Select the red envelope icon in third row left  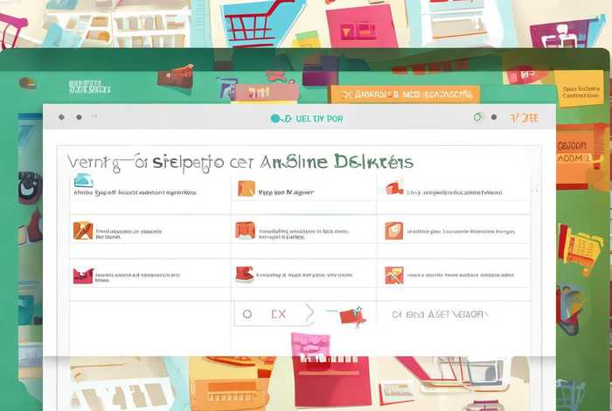click(x=83, y=275)
